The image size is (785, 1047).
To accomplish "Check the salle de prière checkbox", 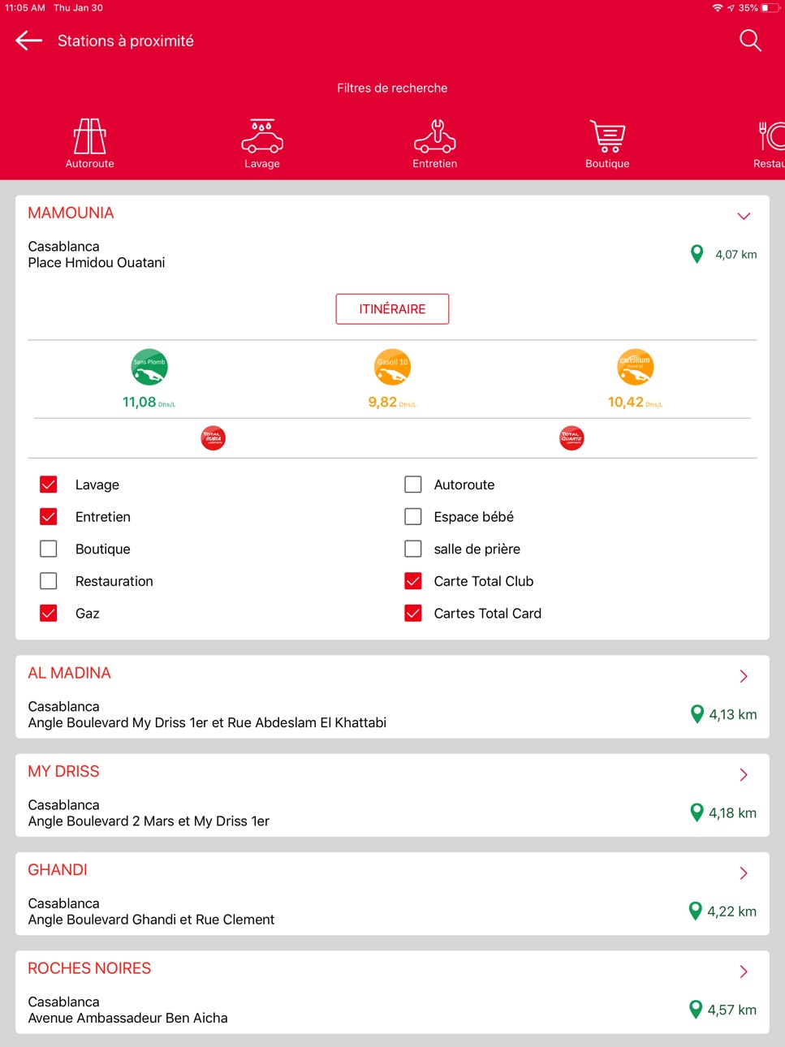I will click(413, 549).
